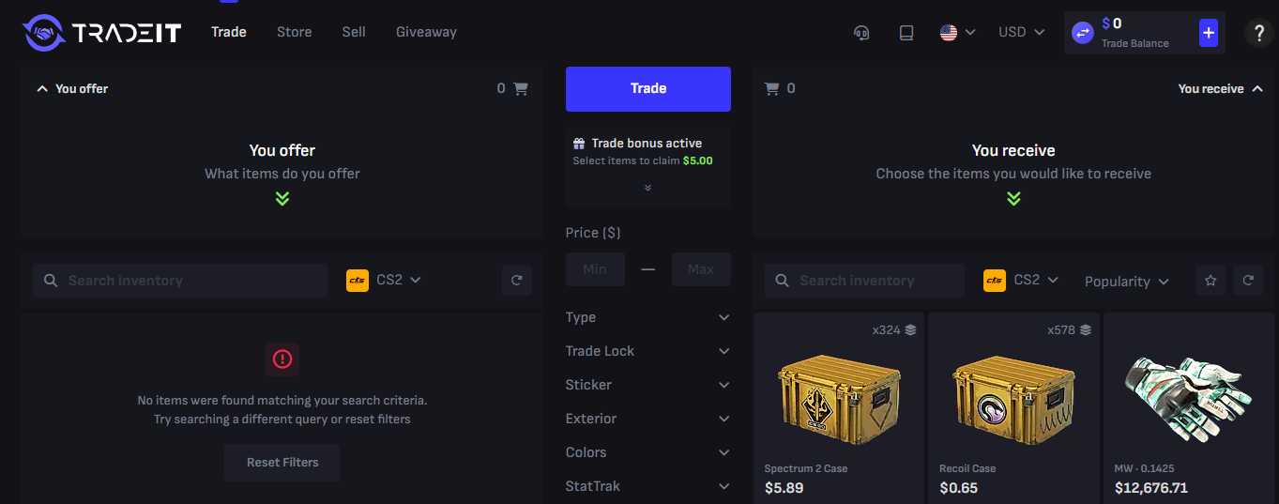Click the blue plus add-balance button
Screen dimensions: 1279x504
(1209, 33)
